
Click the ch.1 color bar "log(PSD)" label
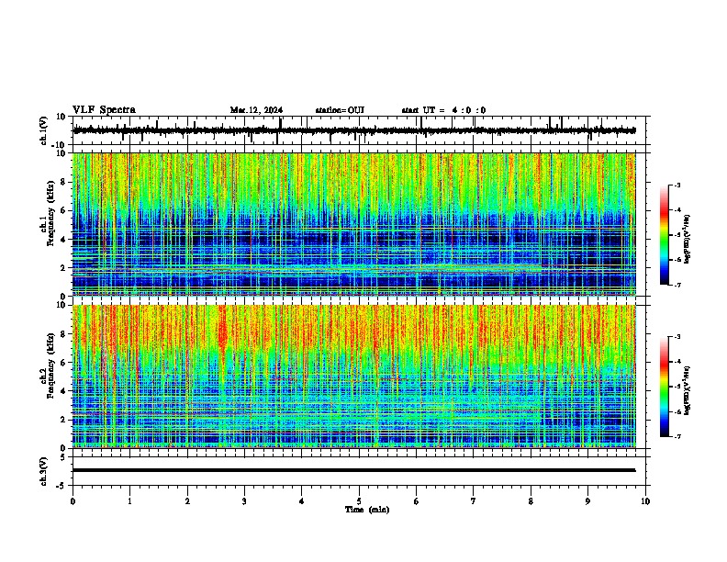(x=688, y=240)
